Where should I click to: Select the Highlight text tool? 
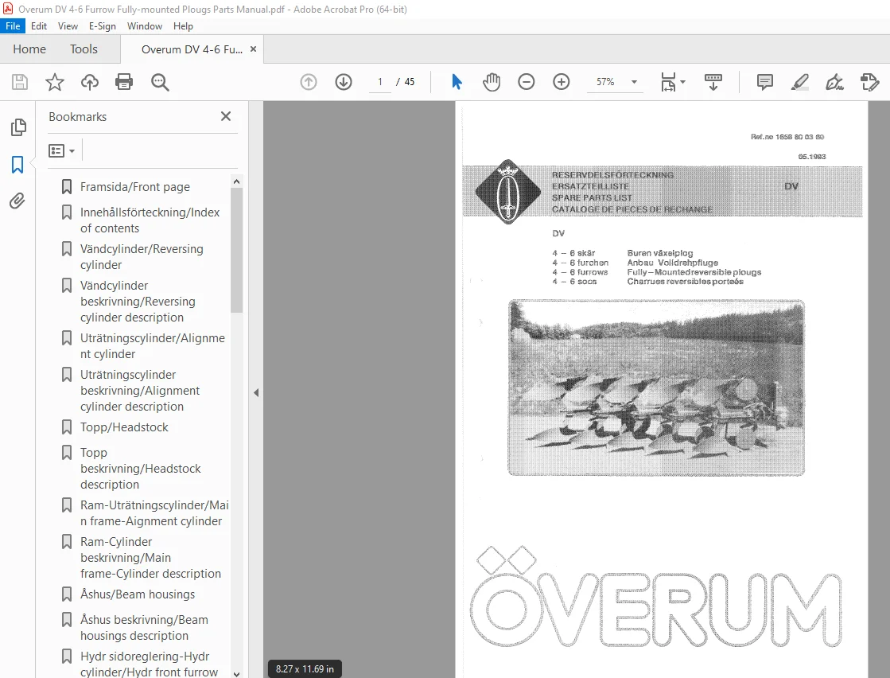pos(800,82)
